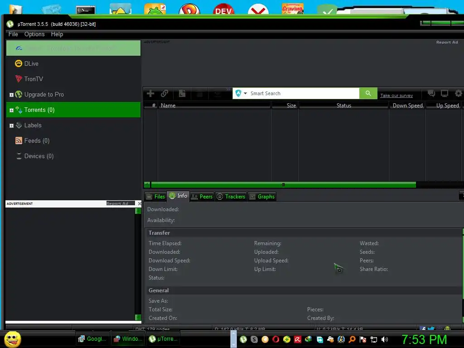Click the torrent list horizontal scrollbar
The image size is (464, 348).
click(x=283, y=185)
